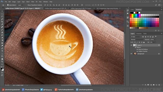Add a layer mask from panel footer

point(148,85)
